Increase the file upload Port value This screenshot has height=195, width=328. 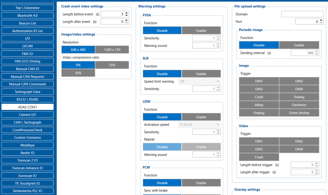(321, 20)
